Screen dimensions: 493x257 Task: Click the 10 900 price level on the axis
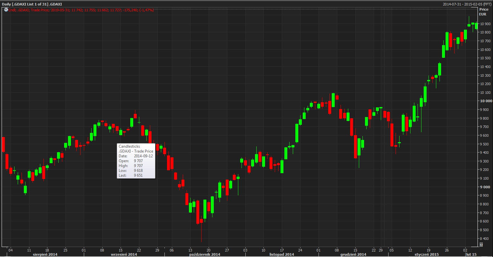point(486,24)
